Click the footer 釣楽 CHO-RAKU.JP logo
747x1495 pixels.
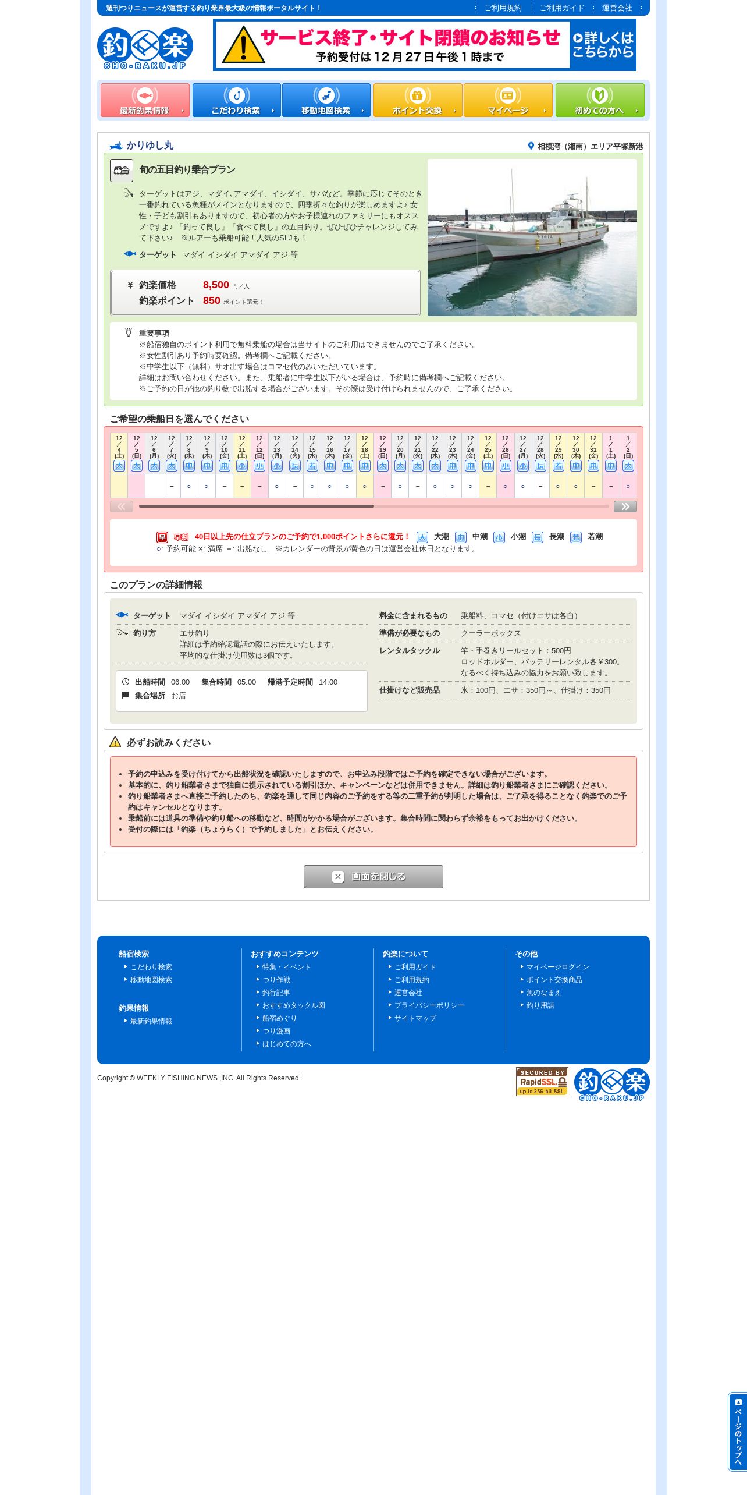(x=612, y=1084)
